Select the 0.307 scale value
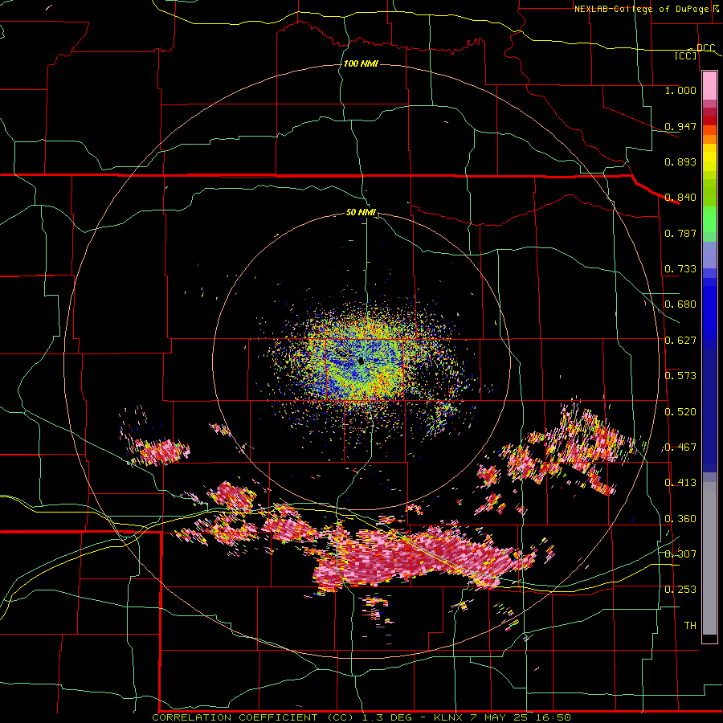The image size is (723, 723). pos(680,554)
